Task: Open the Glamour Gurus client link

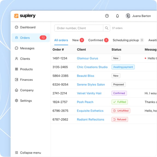Action: click(x=87, y=58)
